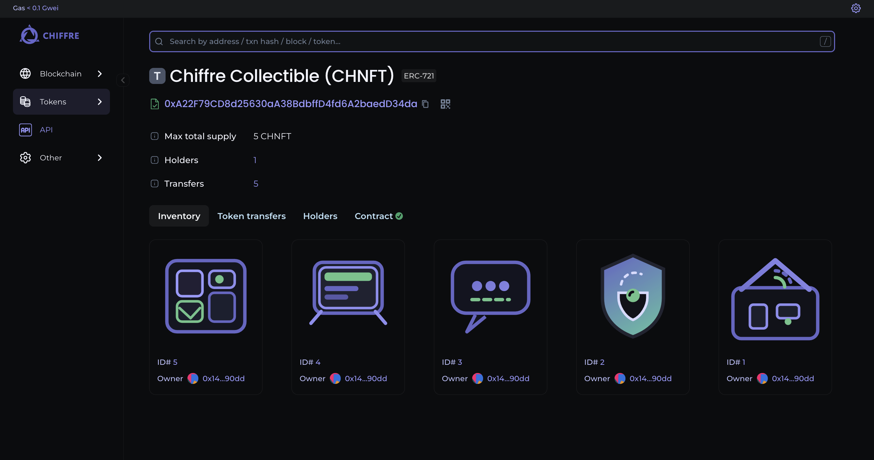Click the owner avatar for ID# 5

(x=193, y=378)
